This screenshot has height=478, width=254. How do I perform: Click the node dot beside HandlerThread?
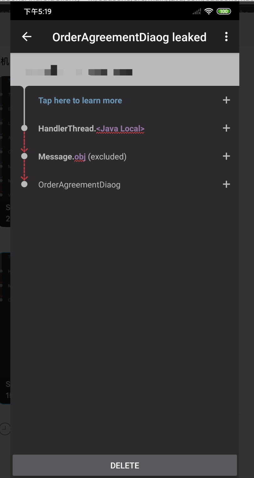24,128
